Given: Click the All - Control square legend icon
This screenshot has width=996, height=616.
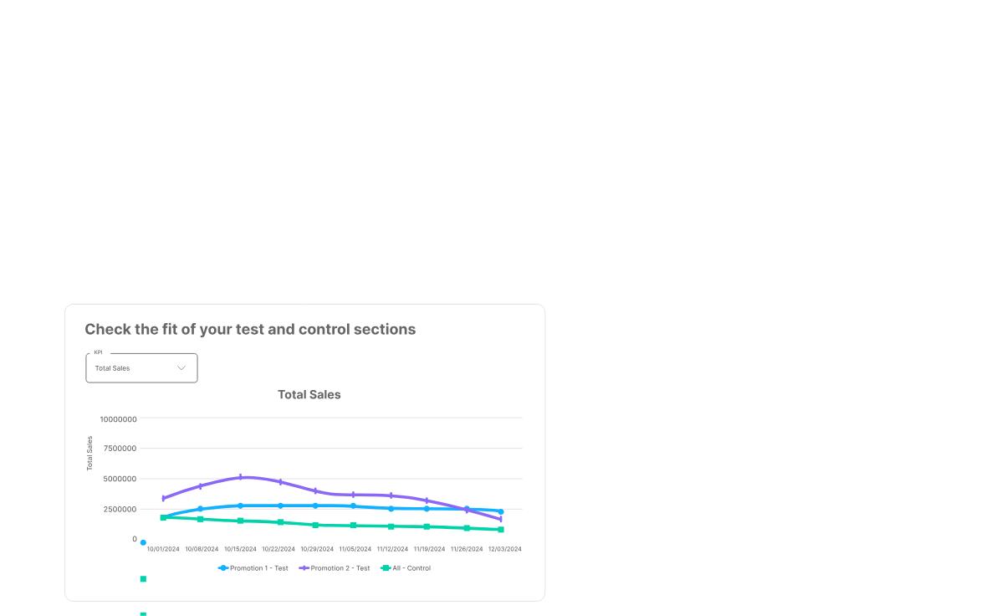Looking at the screenshot, I should point(386,567).
